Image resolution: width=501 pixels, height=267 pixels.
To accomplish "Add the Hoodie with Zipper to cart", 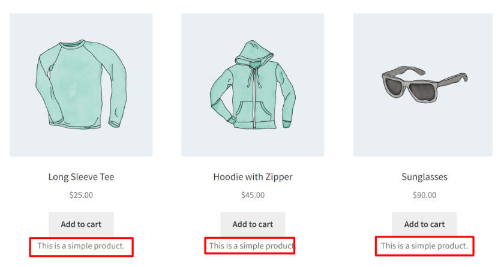I will [x=253, y=224].
